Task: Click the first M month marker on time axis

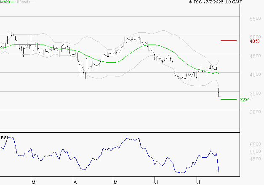Action: [33, 182]
